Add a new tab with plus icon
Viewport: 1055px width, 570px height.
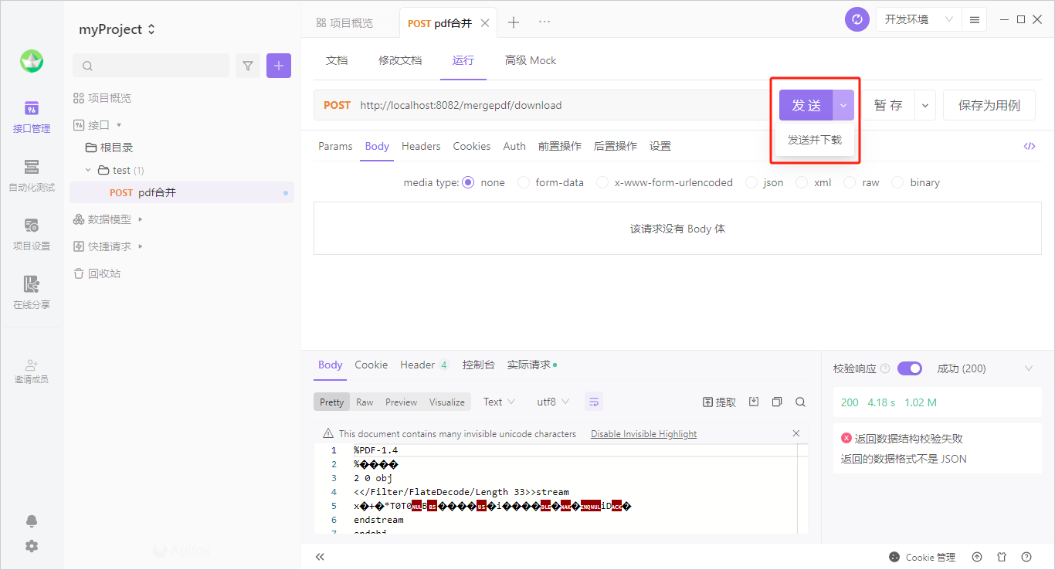(514, 22)
